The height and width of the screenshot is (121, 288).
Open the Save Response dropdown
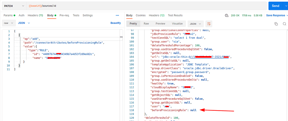coord(277,16)
